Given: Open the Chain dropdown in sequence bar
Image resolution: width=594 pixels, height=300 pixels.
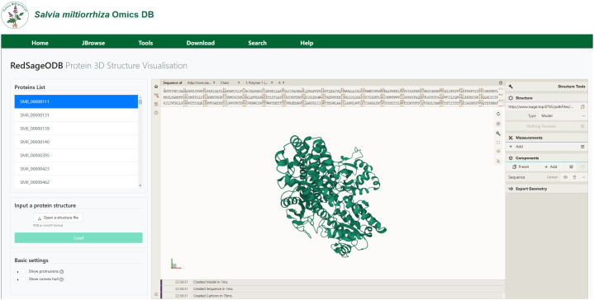Looking at the screenshot, I should pyautogui.click(x=230, y=82).
